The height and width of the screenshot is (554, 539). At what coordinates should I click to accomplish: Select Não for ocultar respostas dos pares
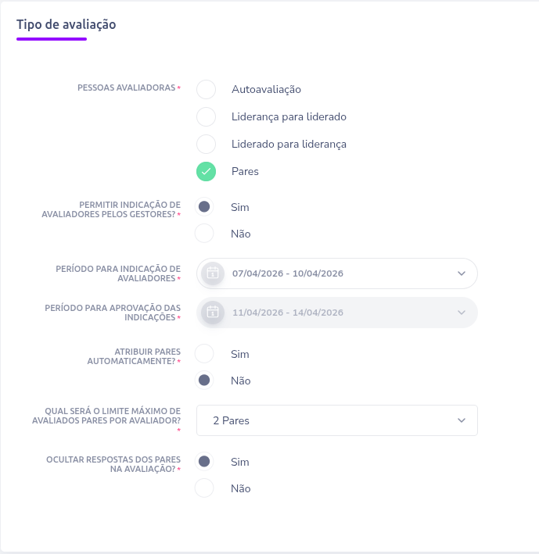[204, 488]
